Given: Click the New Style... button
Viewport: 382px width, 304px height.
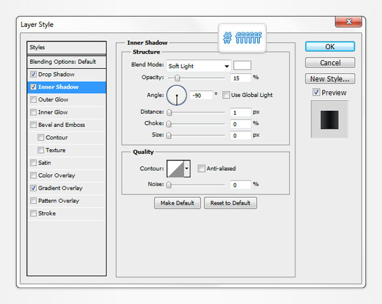Looking at the screenshot, I should tap(330, 79).
